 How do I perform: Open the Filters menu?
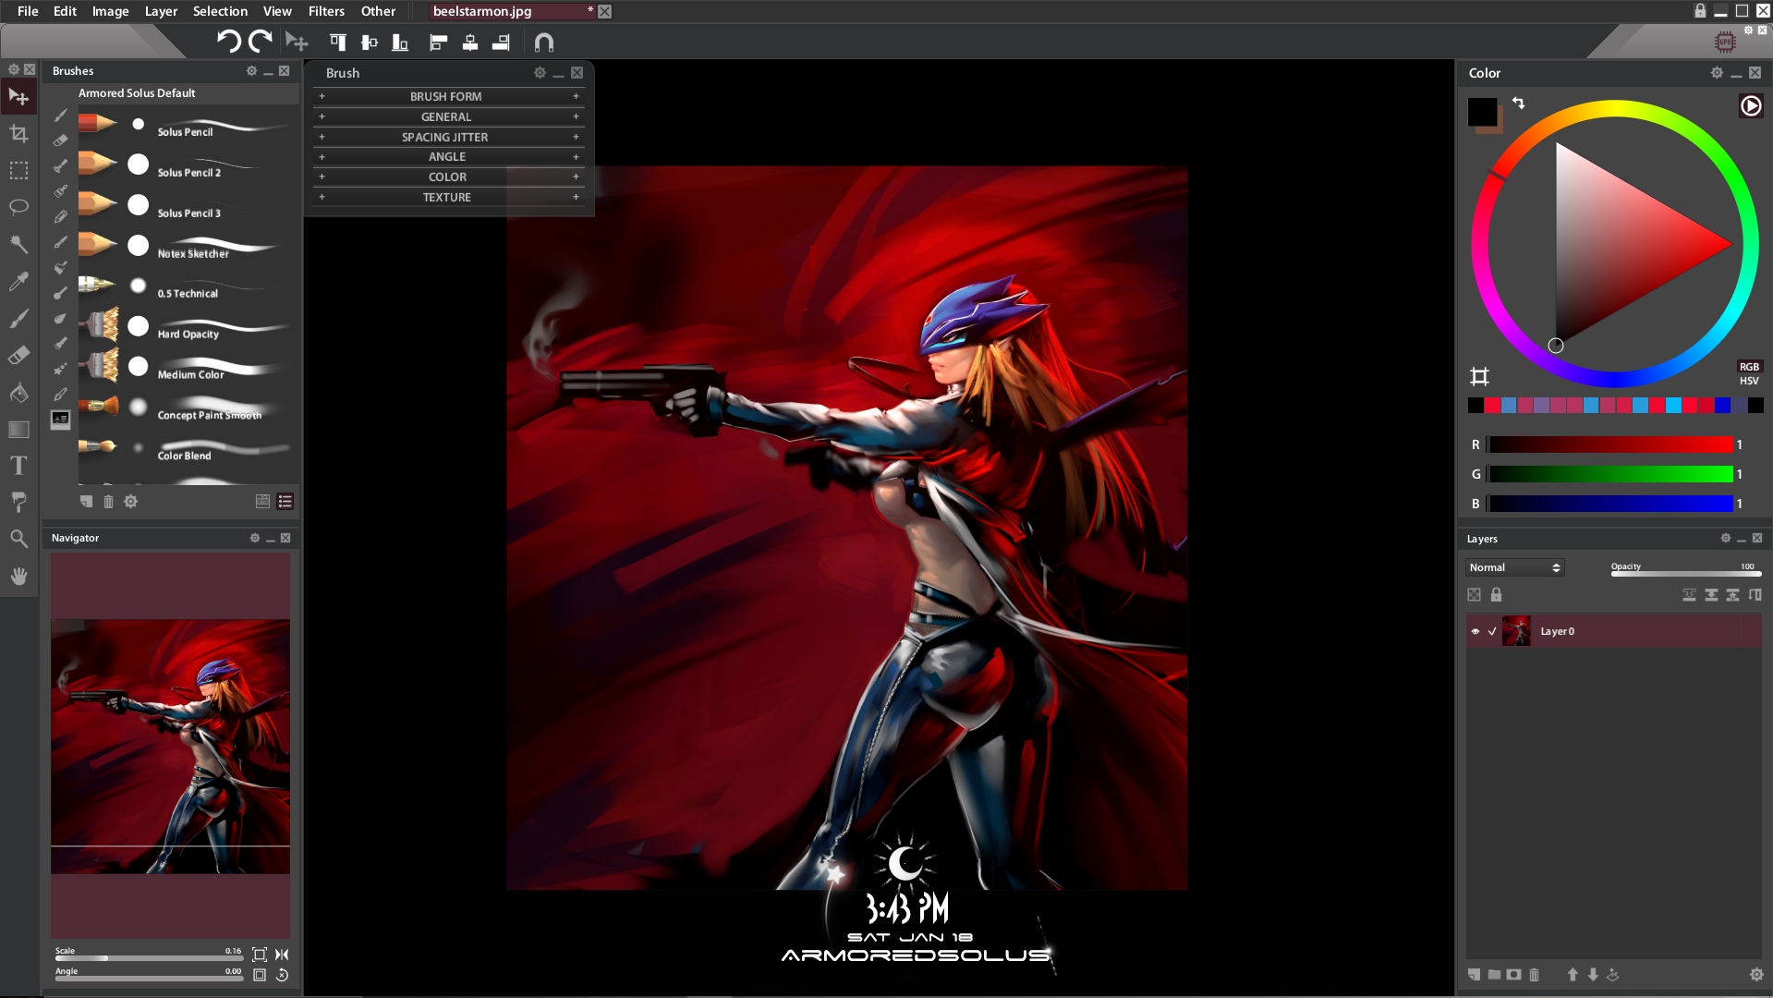tap(325, 11)
